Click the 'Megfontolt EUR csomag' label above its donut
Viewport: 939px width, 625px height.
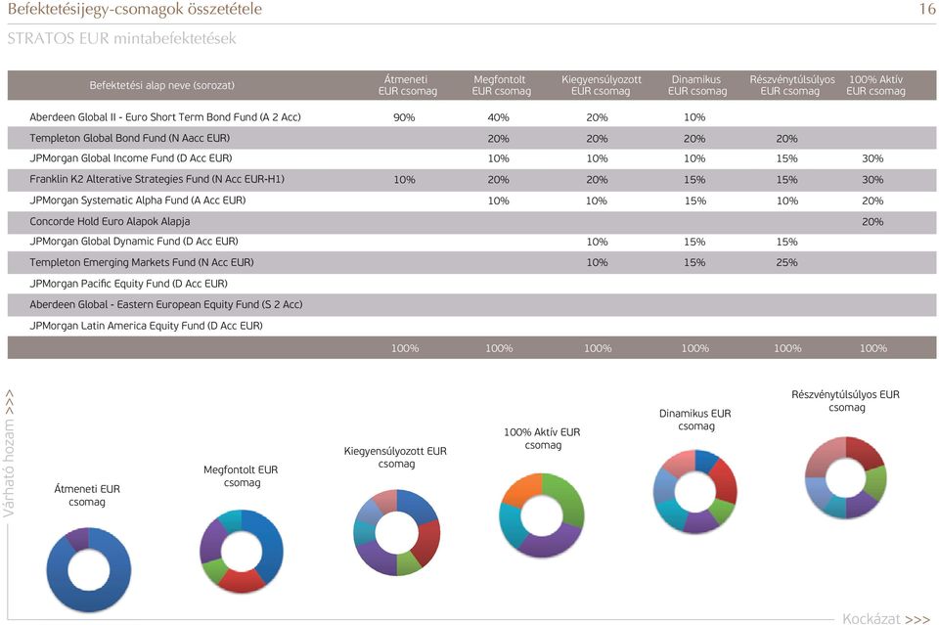point(241,476)
